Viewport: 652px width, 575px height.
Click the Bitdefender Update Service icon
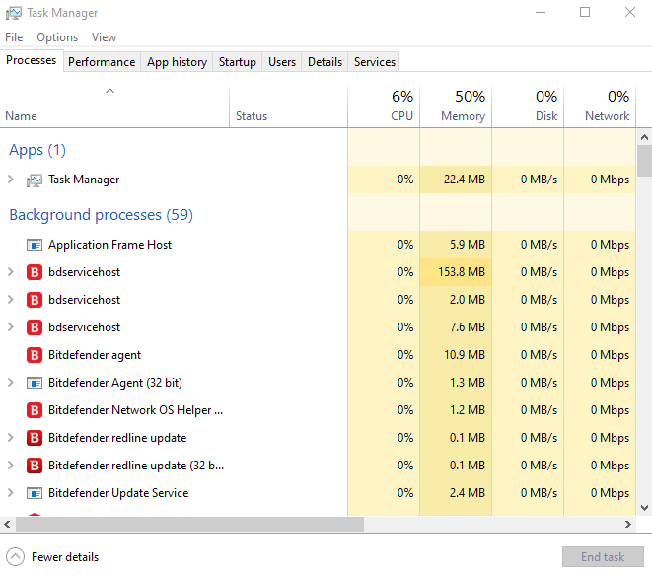click(35, 493)
